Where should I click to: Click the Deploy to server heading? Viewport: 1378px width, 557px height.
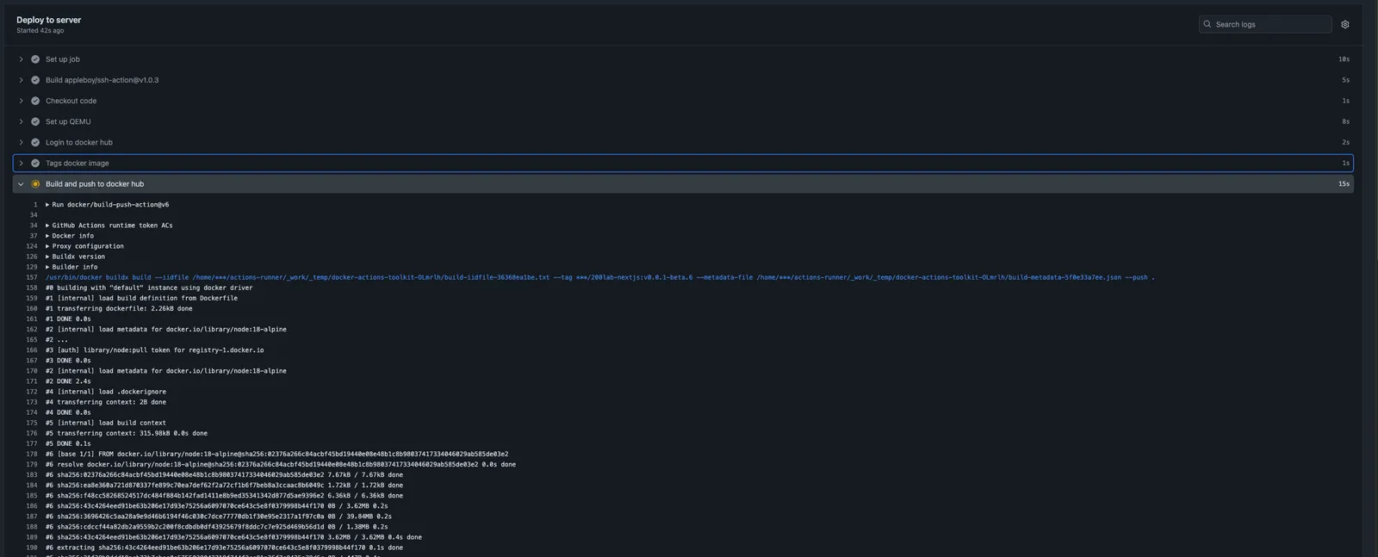tap(49, 19)
